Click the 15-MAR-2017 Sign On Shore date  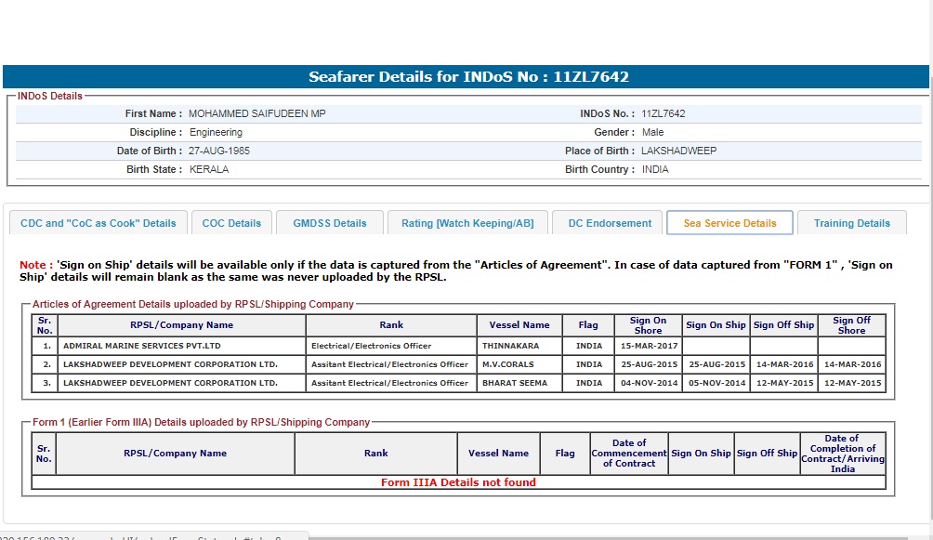(x=649, y=346)
